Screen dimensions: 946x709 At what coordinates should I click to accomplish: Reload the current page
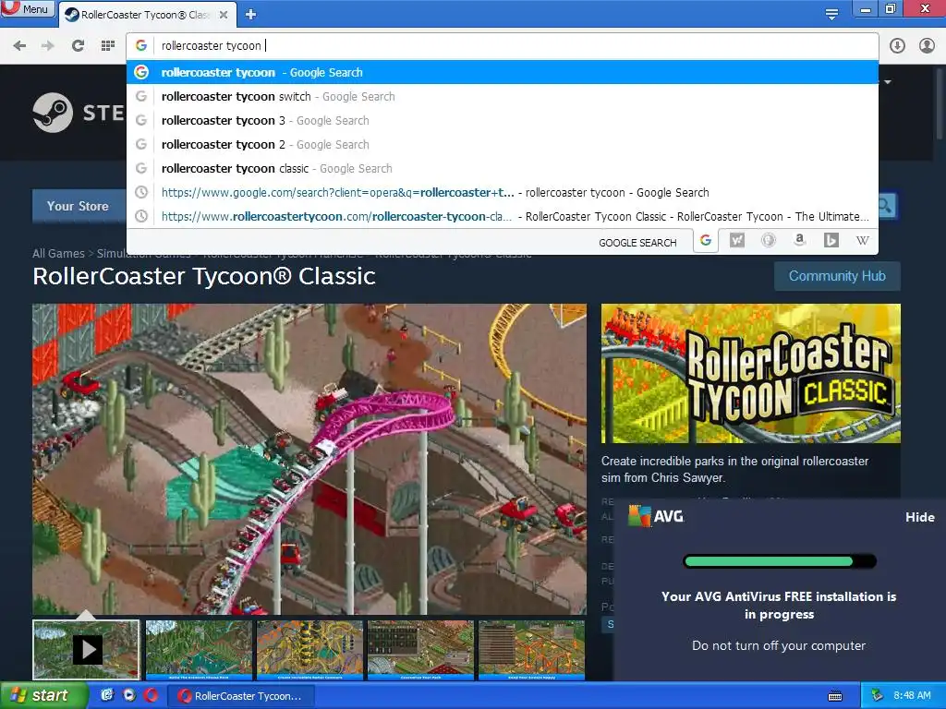78,46
